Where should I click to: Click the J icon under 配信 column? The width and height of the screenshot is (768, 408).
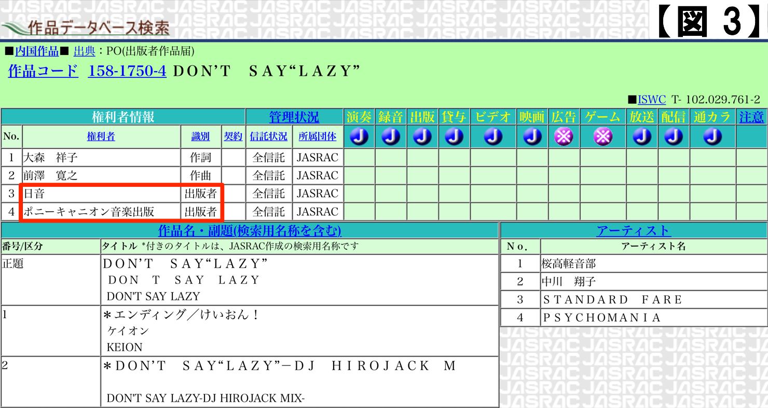point(674,137)
